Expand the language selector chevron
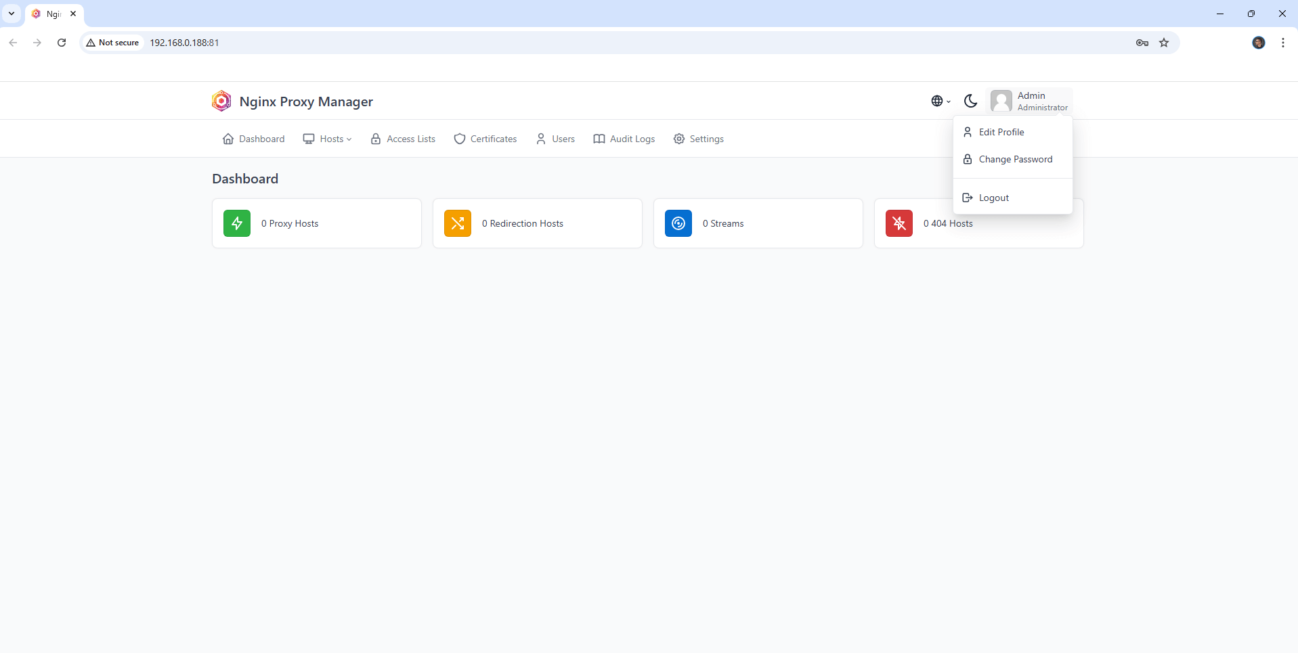The height and width of the screenshot is (653, 1298). pyautogui.click(x=948, y=102)
